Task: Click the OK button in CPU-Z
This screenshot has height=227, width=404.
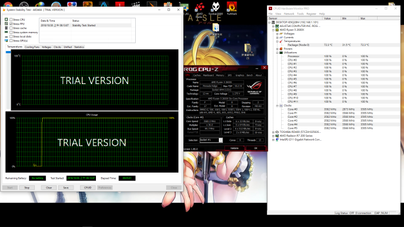Action: click(256, 148)
